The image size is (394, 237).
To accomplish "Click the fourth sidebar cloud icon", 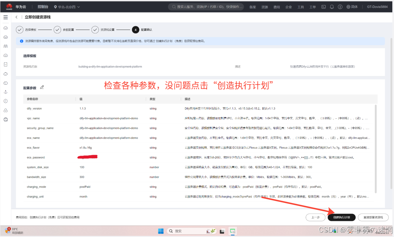I will [6, 55].
